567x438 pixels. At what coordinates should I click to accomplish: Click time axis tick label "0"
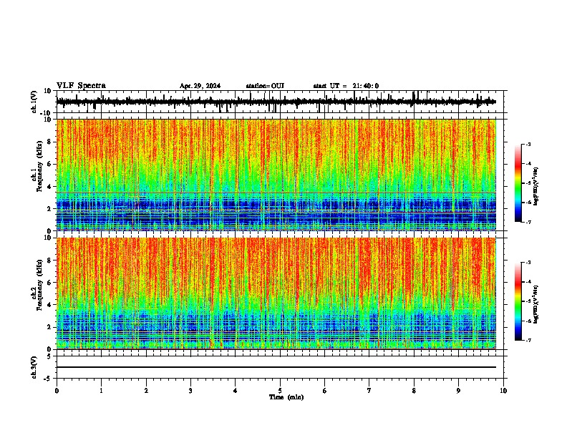click(57, 391)
